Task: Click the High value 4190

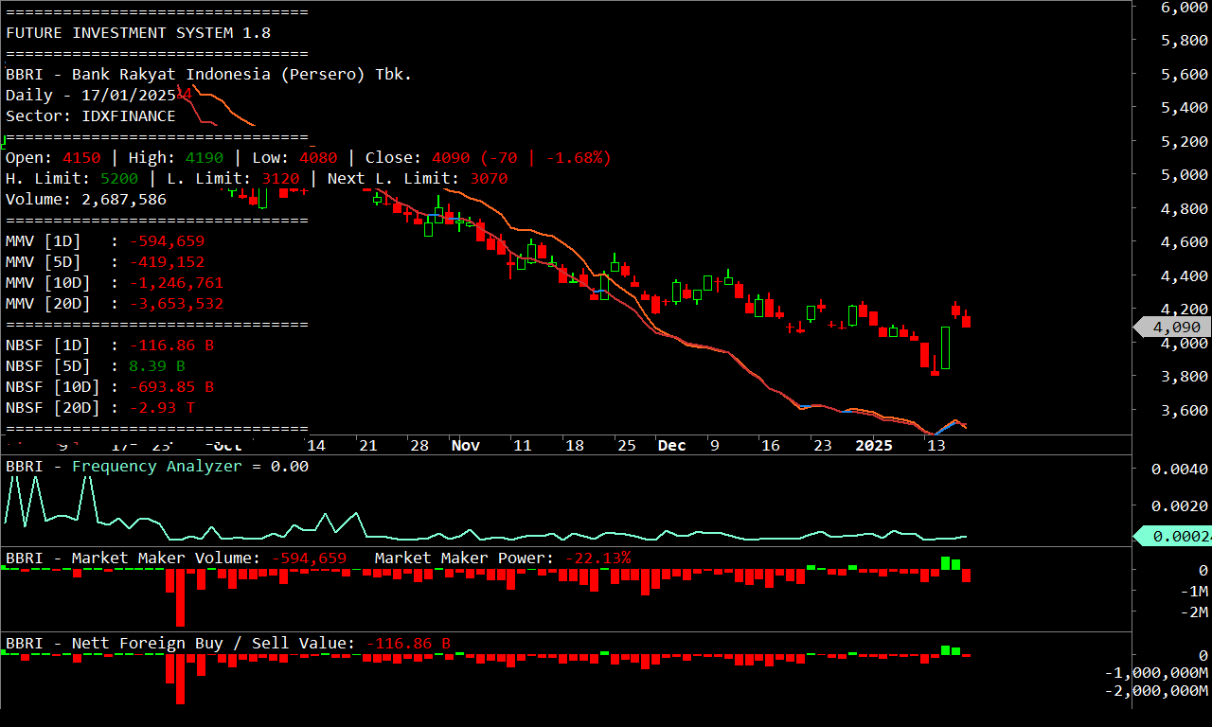Action: (205, 157)
